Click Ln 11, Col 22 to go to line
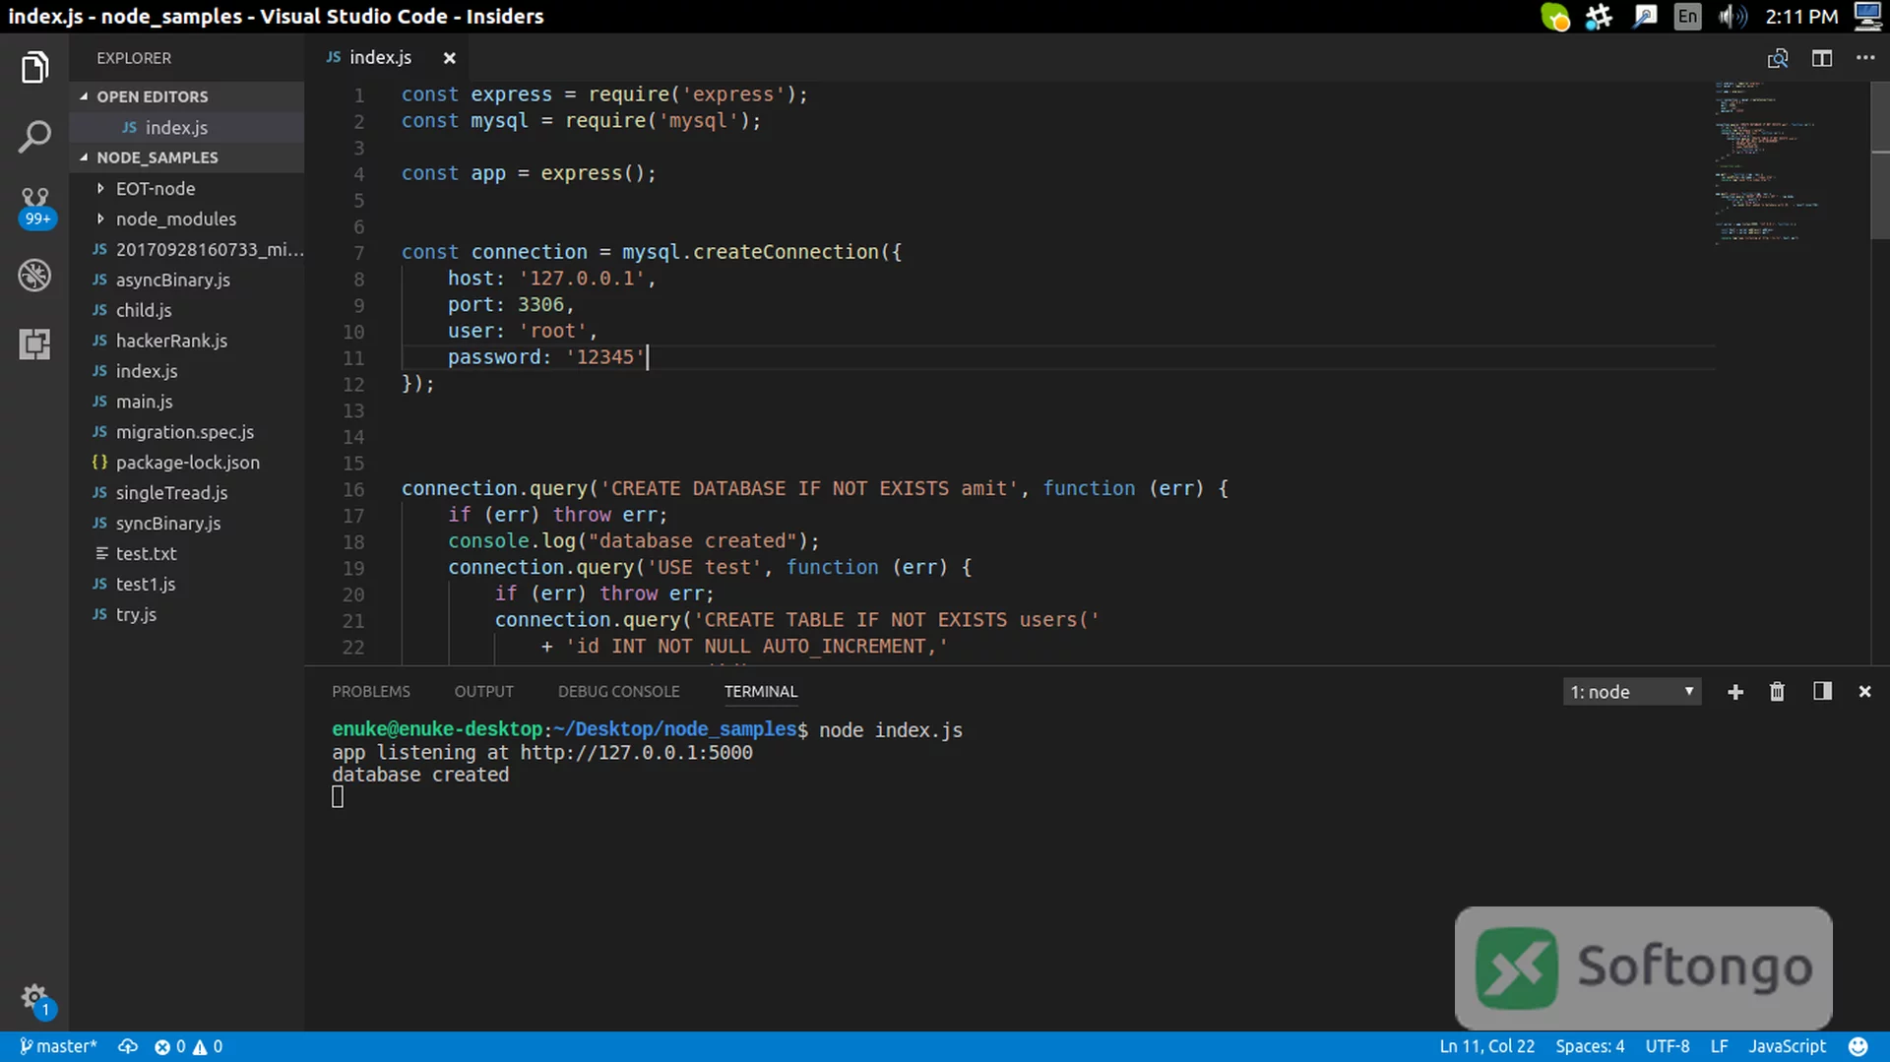This screenshot has width=1890, height=1062. pos(1486,1046)
